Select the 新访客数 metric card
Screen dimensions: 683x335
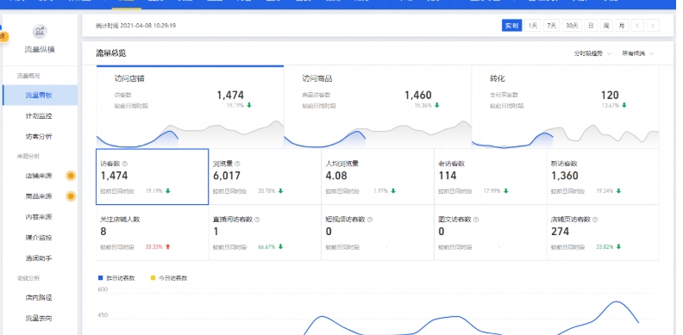pyautogui.click(x=603, y=177)
